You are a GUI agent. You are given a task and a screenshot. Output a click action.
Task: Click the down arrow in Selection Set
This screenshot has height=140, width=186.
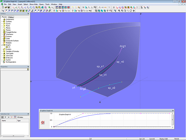(8, 117)
